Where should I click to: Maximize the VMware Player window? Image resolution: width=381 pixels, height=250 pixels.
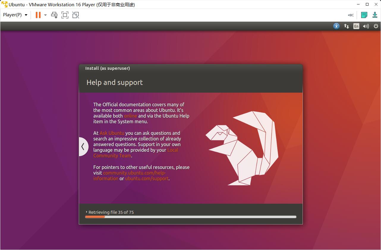(367, 4)
